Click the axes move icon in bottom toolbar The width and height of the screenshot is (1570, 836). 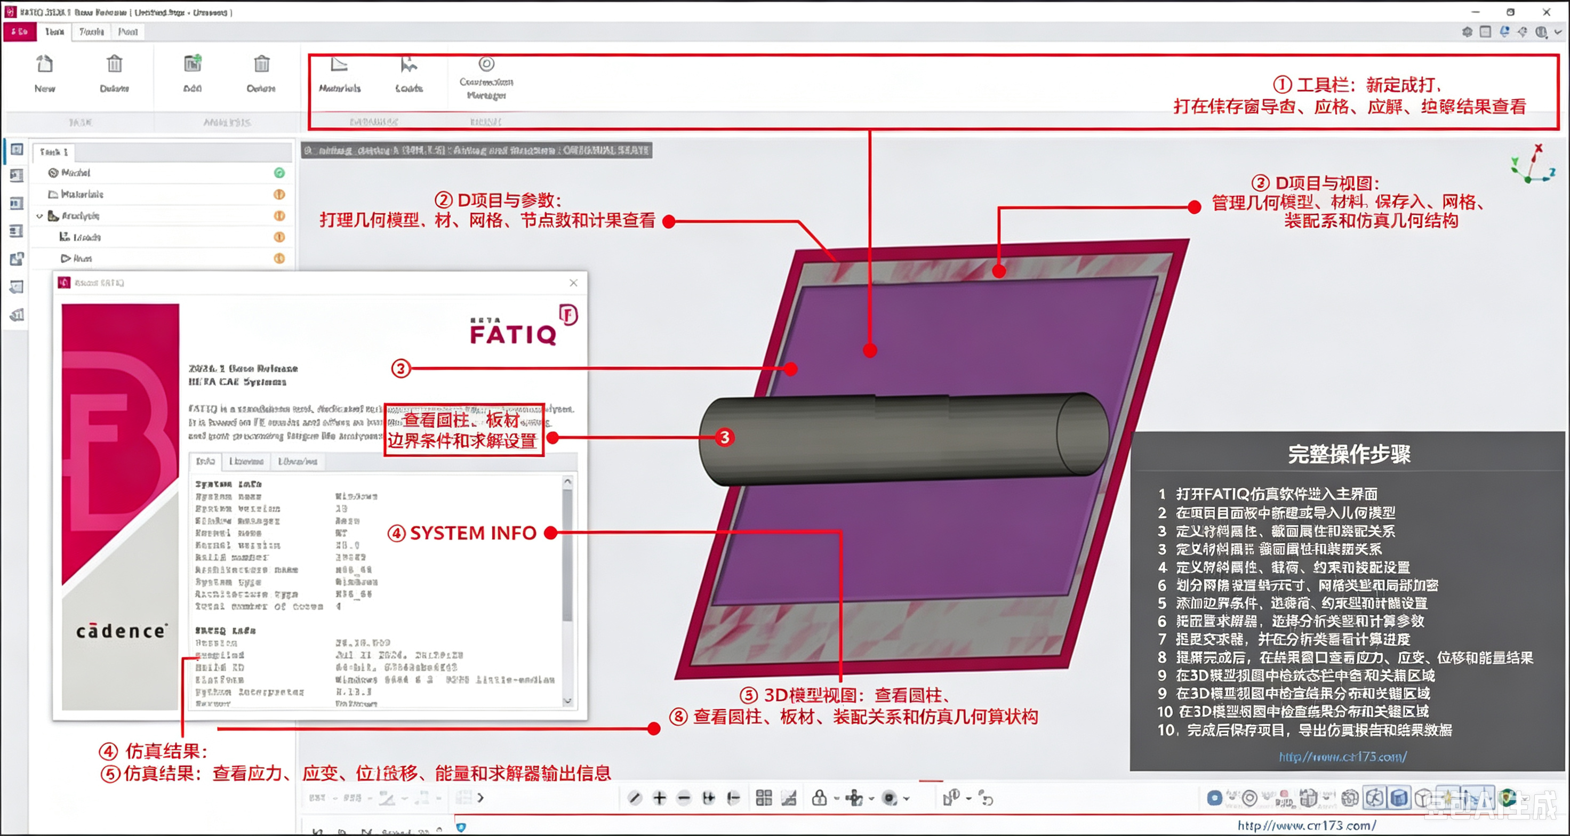click(854, 798)
